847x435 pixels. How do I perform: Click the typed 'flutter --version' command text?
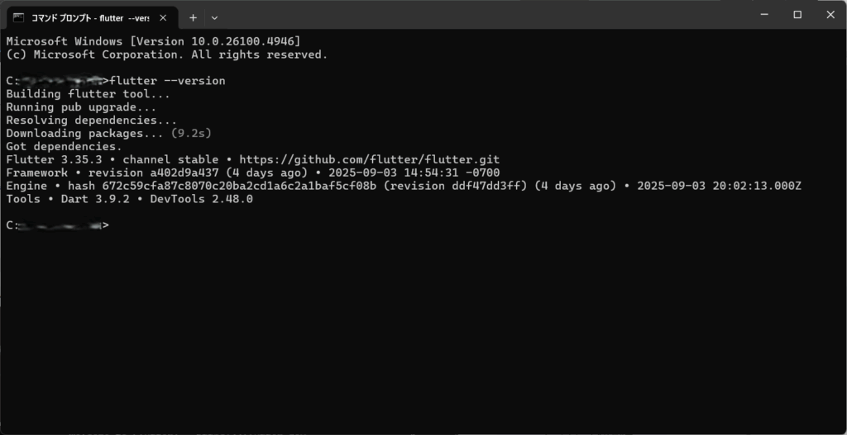click(x=167, y=81)
